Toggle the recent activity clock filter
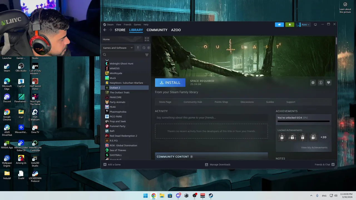 (144, 48)
